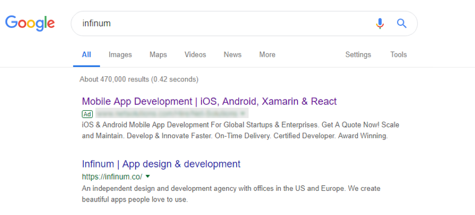Select the All results tab

(x=86, y=55)
